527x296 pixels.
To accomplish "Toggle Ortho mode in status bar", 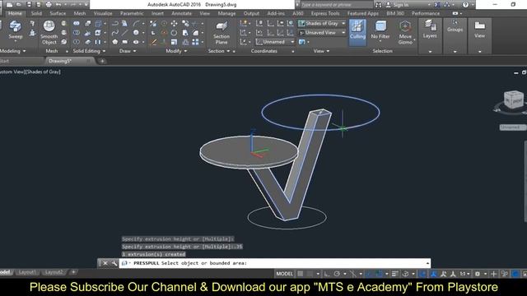I will click(x=327, y=274).
